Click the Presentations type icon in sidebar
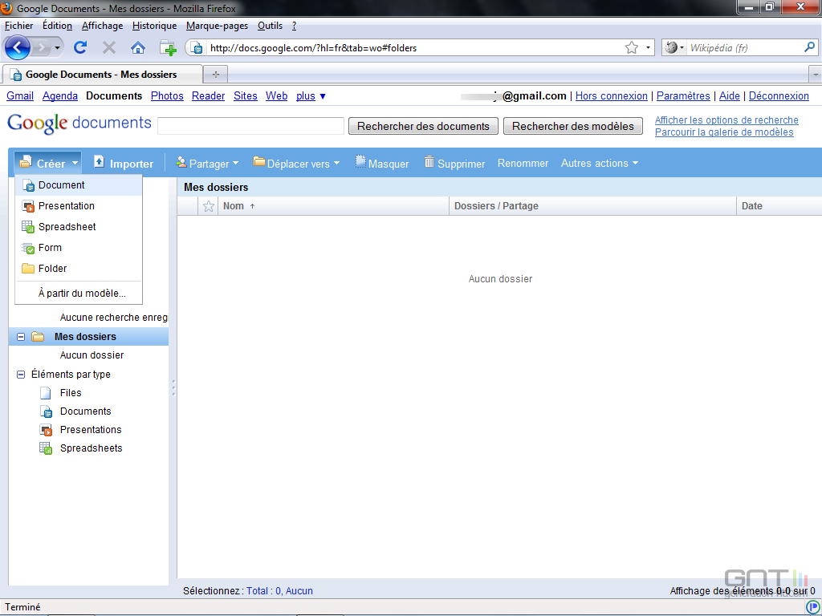822x616 pixels. [46, 430]
